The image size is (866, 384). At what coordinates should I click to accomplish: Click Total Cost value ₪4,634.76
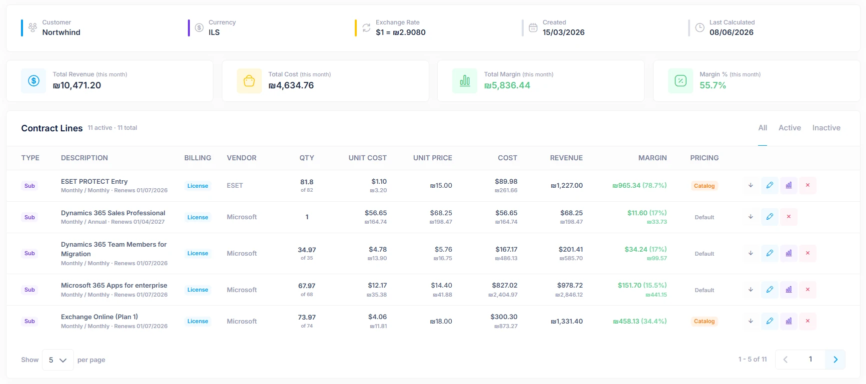(x=291, y=85)
